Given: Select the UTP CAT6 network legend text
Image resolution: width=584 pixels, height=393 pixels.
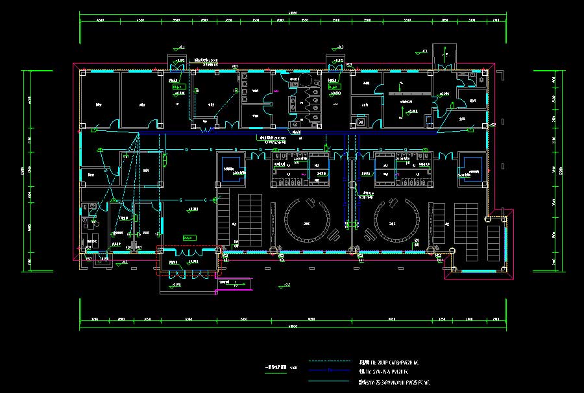Looking at the screenshot, I should 388,362.
